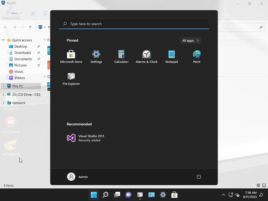The width and height of the screenshot is (268, 201).
Task: Select Downloads in Explorer sidebar
Action: [23, 53]
